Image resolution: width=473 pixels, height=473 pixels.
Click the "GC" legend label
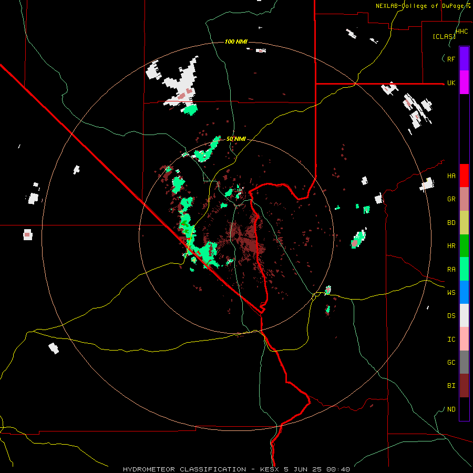(451, 363)
